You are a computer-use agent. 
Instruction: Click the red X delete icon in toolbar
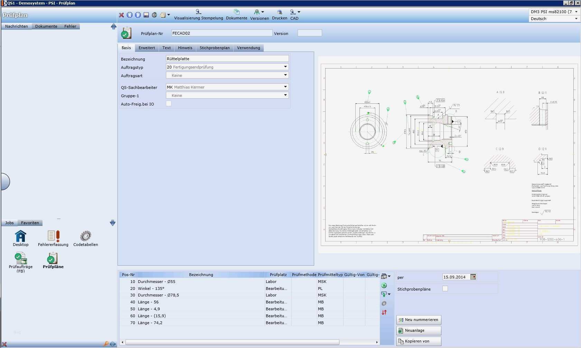[121, 15]
